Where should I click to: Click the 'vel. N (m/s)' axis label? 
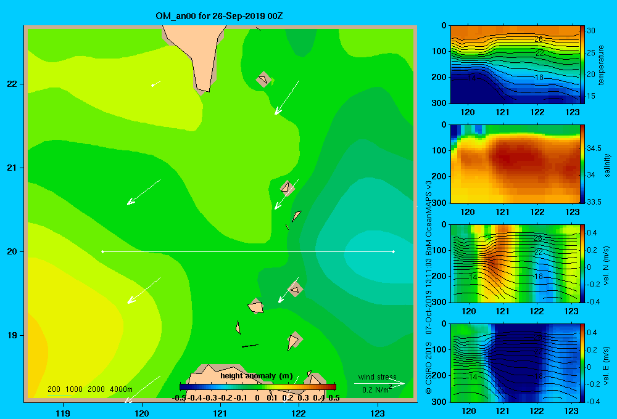606,266
